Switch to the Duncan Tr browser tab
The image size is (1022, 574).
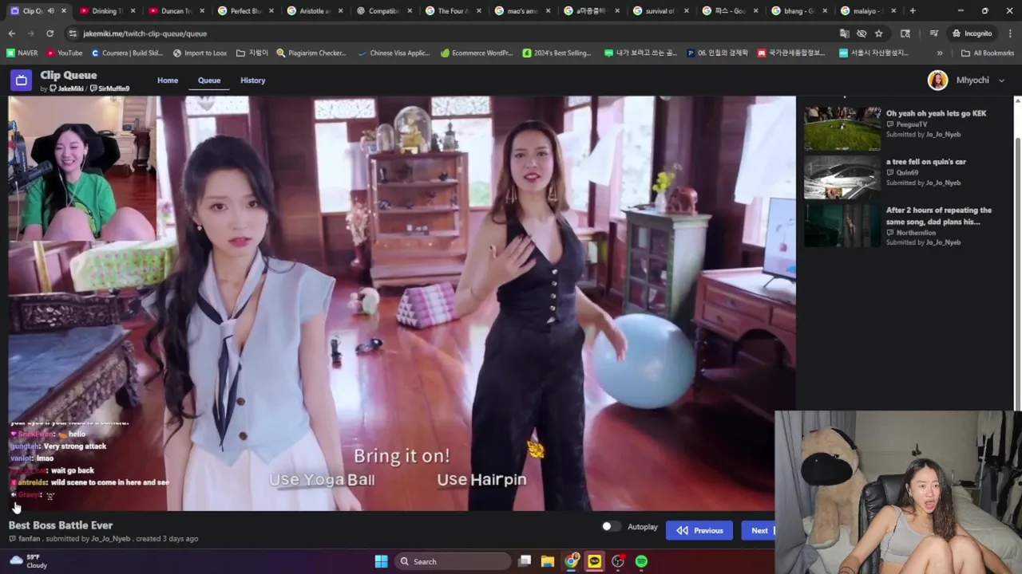click(x=176, y=11)
